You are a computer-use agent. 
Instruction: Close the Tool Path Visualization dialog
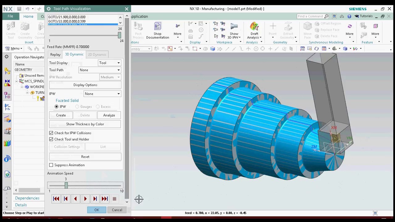click(x=127, y=9)
